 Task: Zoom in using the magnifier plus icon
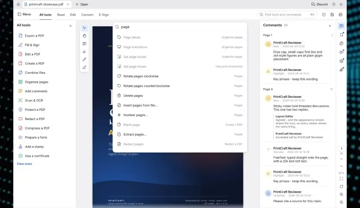coord(341,194)
